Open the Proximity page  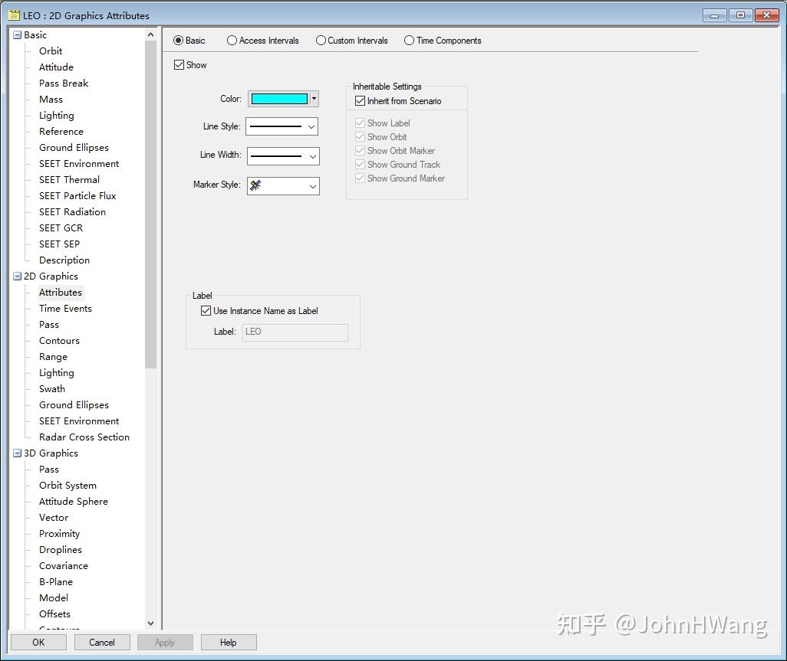point(59,534)
